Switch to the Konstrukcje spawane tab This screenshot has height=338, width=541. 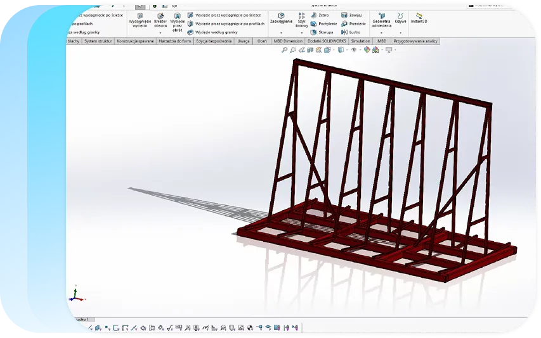pyautogui.click(x=135, y=41)
